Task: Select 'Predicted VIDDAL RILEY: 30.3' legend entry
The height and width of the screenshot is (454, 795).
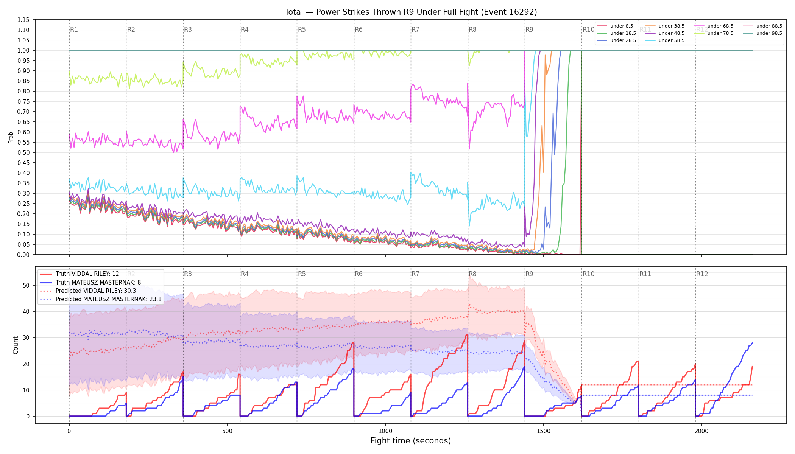Action: pyautogui.click(x=88, y=291)
